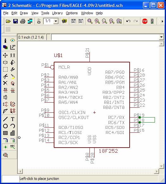Run script with the SCR icon
The width and height of the screenshot is (166, 184).
pos(73,21)
